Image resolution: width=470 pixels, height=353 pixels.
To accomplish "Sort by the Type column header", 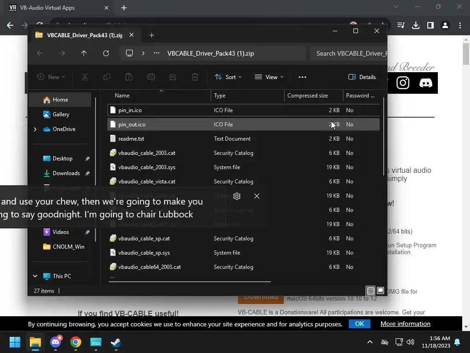I will [x=219, y=96].
